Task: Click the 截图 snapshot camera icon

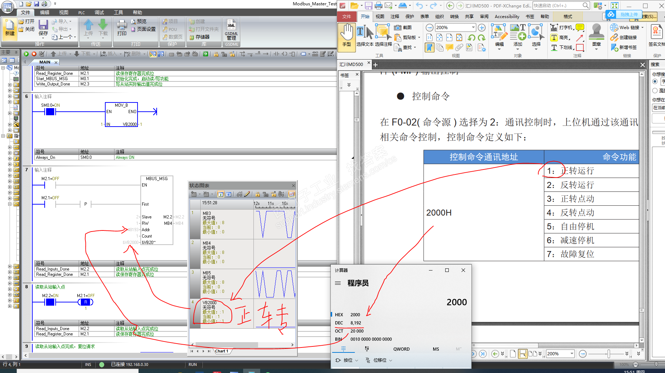Action: click(398, 27)
